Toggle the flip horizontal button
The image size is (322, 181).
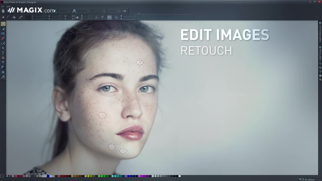[x=97, y=17]
